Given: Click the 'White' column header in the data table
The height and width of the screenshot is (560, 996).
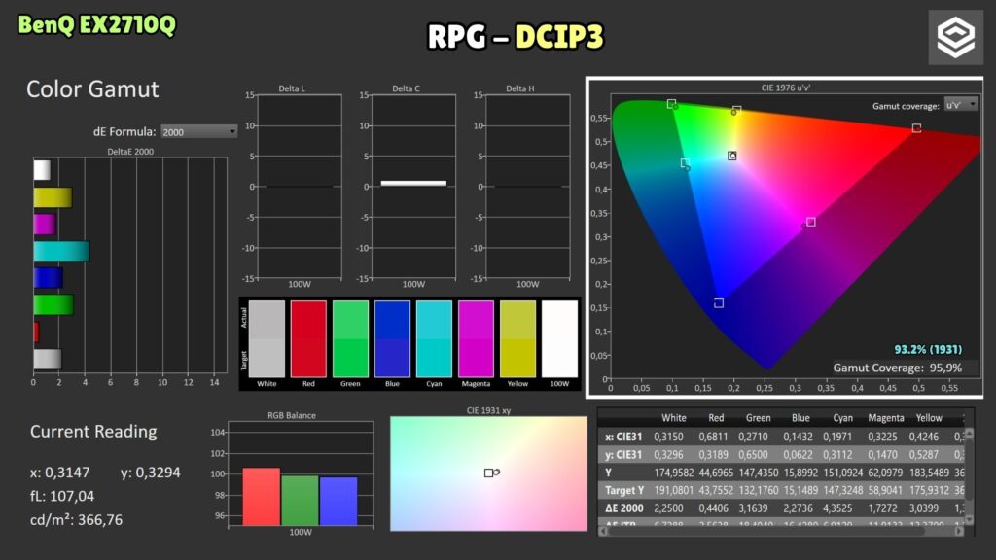Looking at the screenshot, I should point(674,418).
